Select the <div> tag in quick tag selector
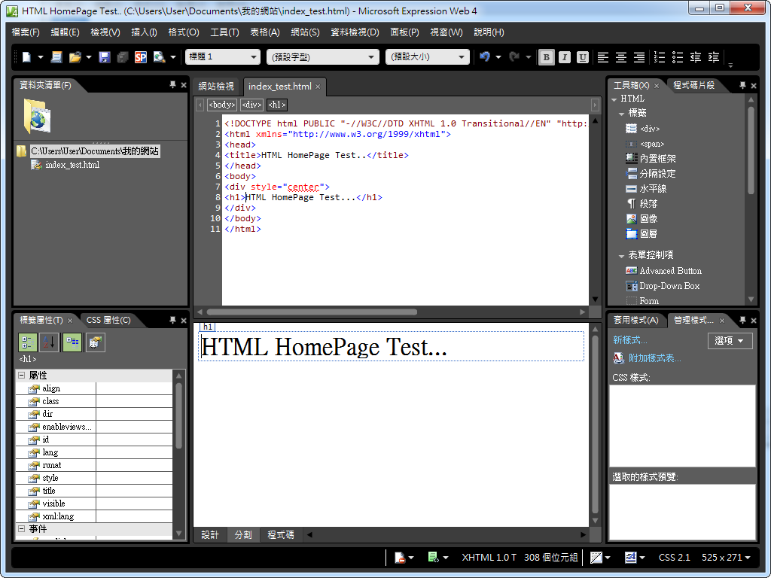The width and height of the screenshot is (771, 578). [251, 105]
